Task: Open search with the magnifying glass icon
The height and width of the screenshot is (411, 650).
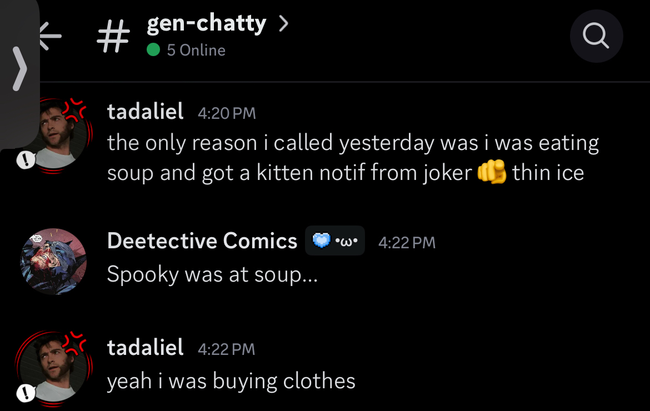Action: [x=596, y=37]
